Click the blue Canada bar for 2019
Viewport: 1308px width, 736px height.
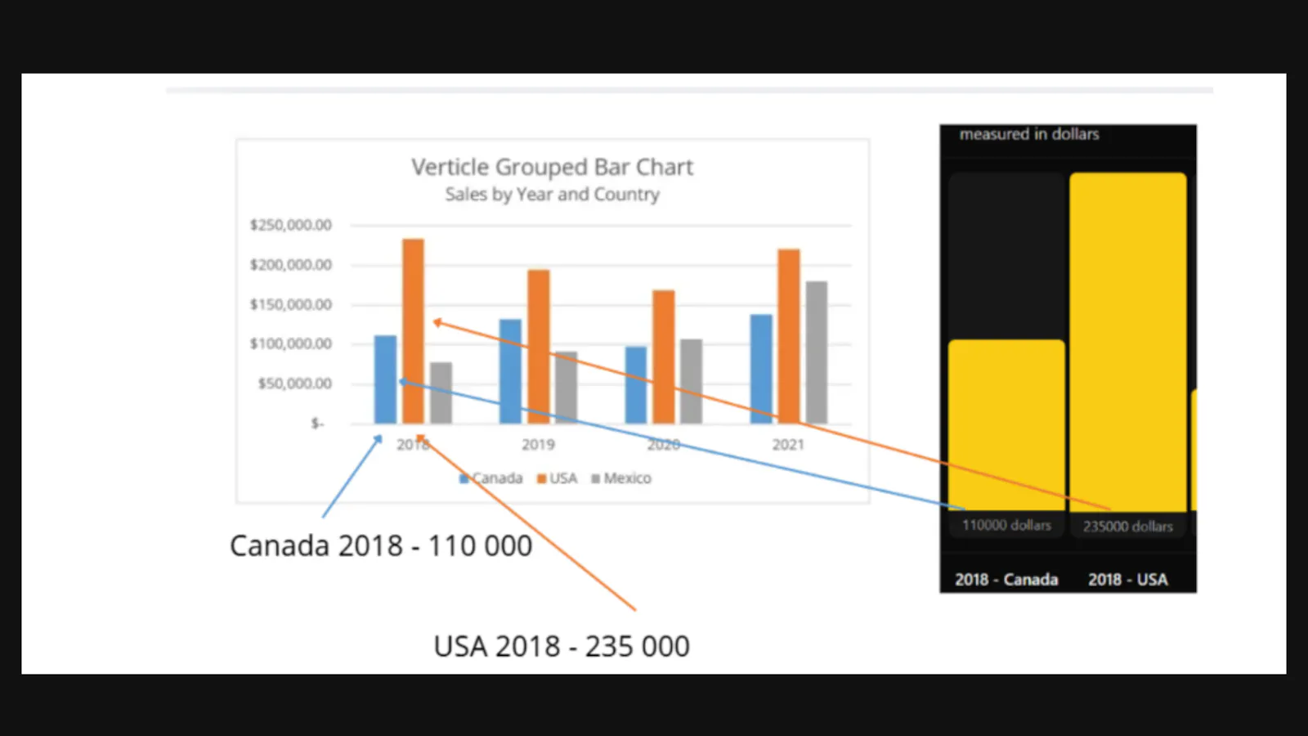coord(510,371)
